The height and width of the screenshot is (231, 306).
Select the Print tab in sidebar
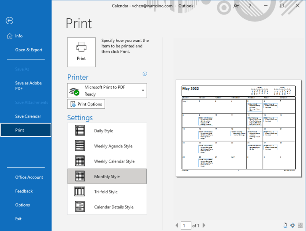coord(26,130)
